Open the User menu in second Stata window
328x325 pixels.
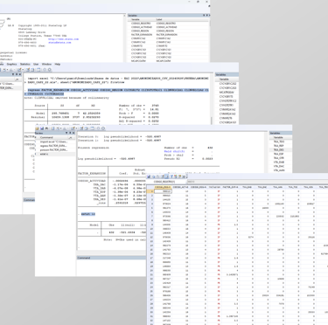click(x=36, y=64)
